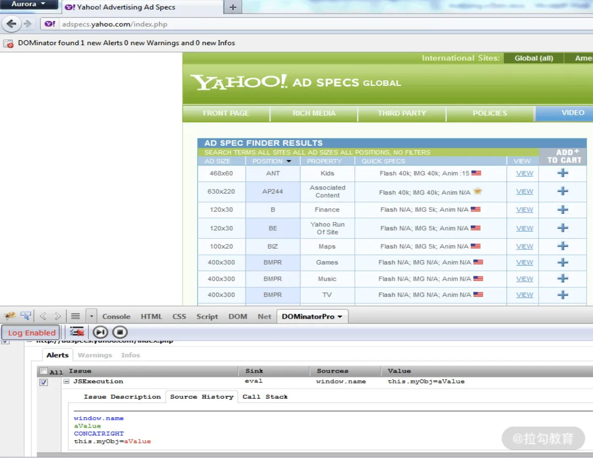
Task: Select the Infos tab
Action: point(131,355)
